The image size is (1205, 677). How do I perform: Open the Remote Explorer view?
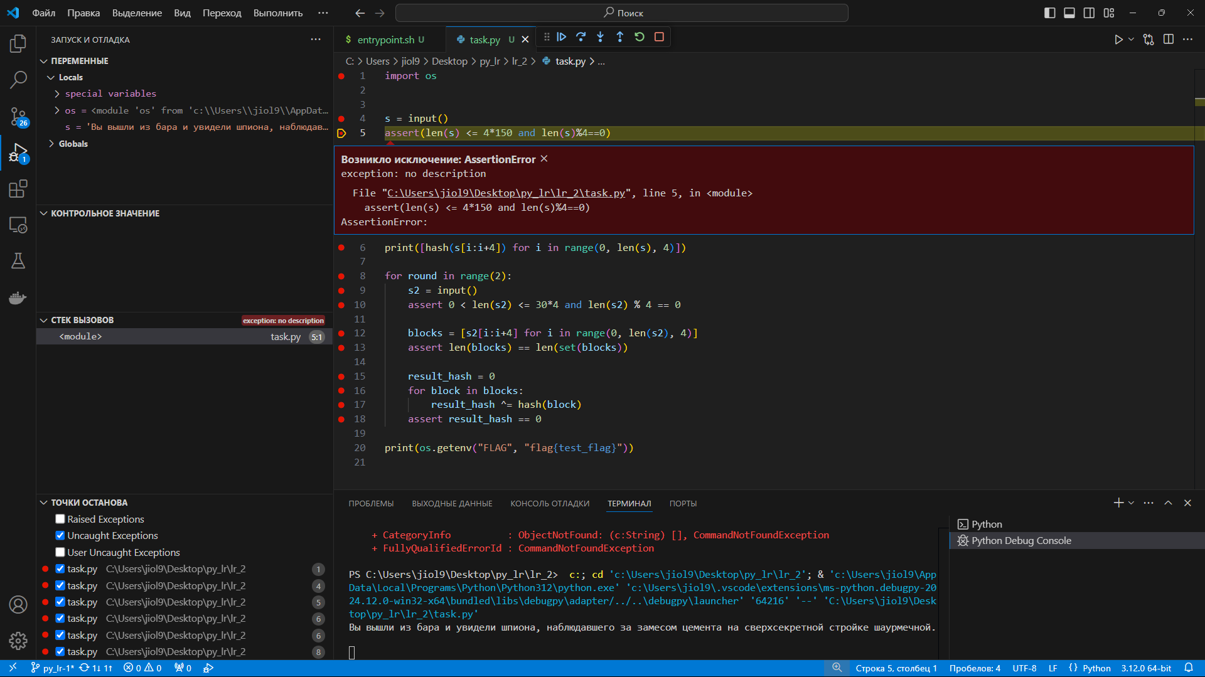point(18,225)
